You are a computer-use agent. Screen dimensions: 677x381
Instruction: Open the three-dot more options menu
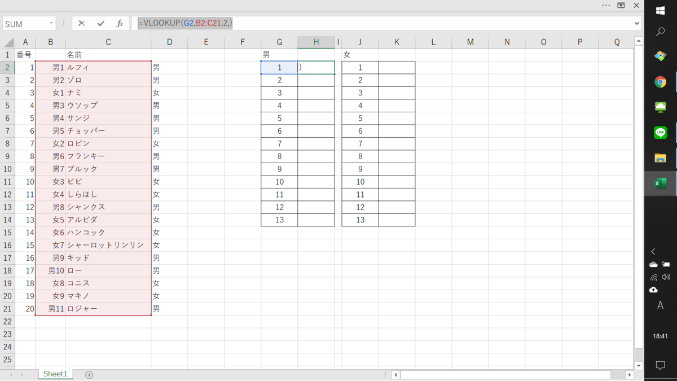(x=606, y=5)
